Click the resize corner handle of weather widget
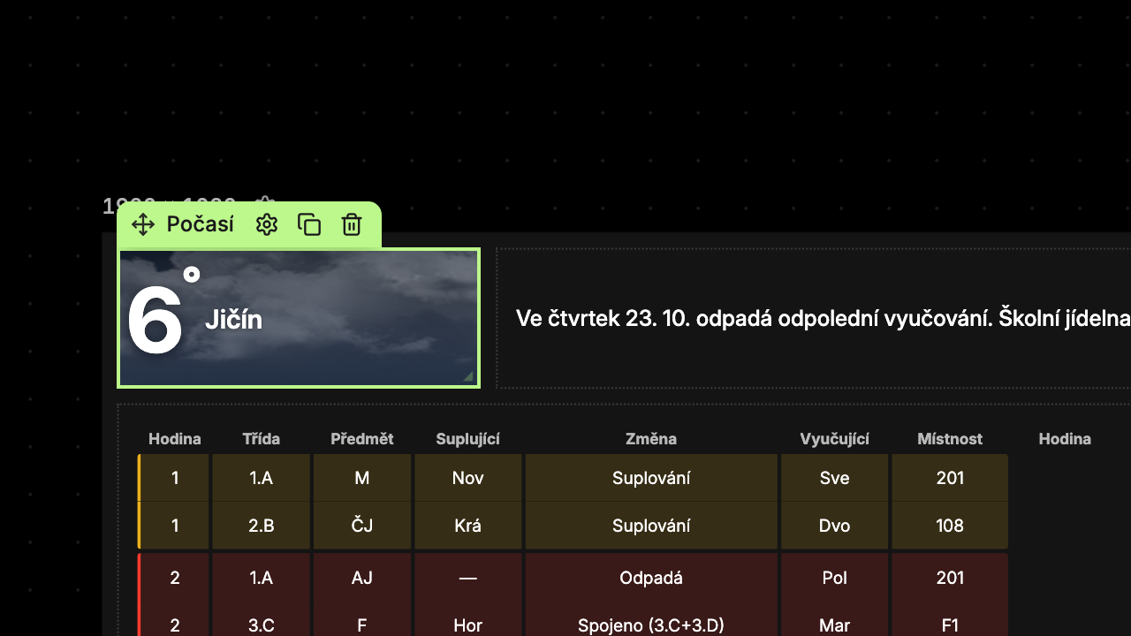1131x636 pixels. (x=468, y=376)
